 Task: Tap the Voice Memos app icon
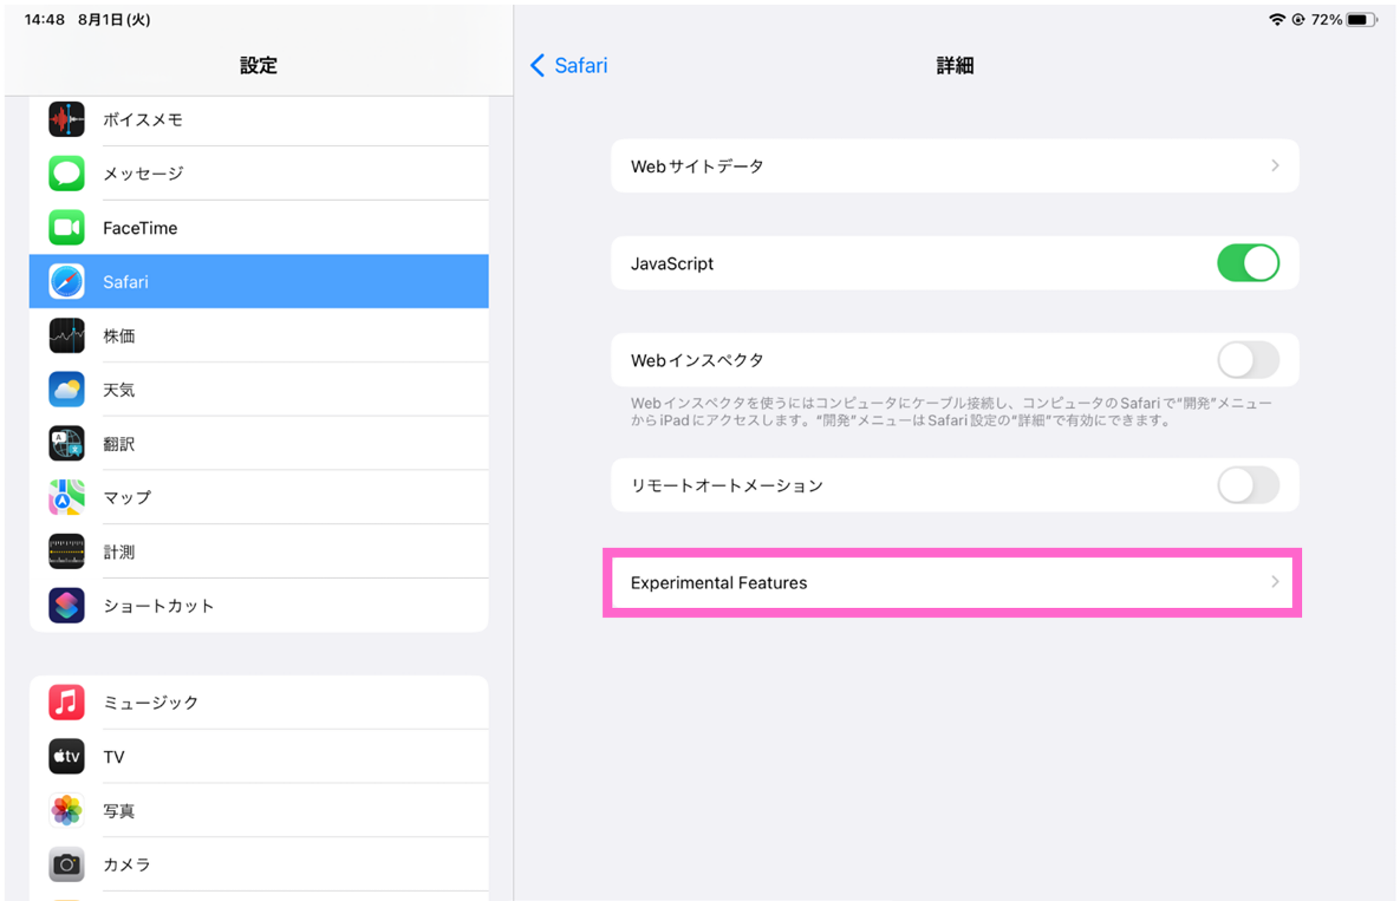(x=66, y=119)
